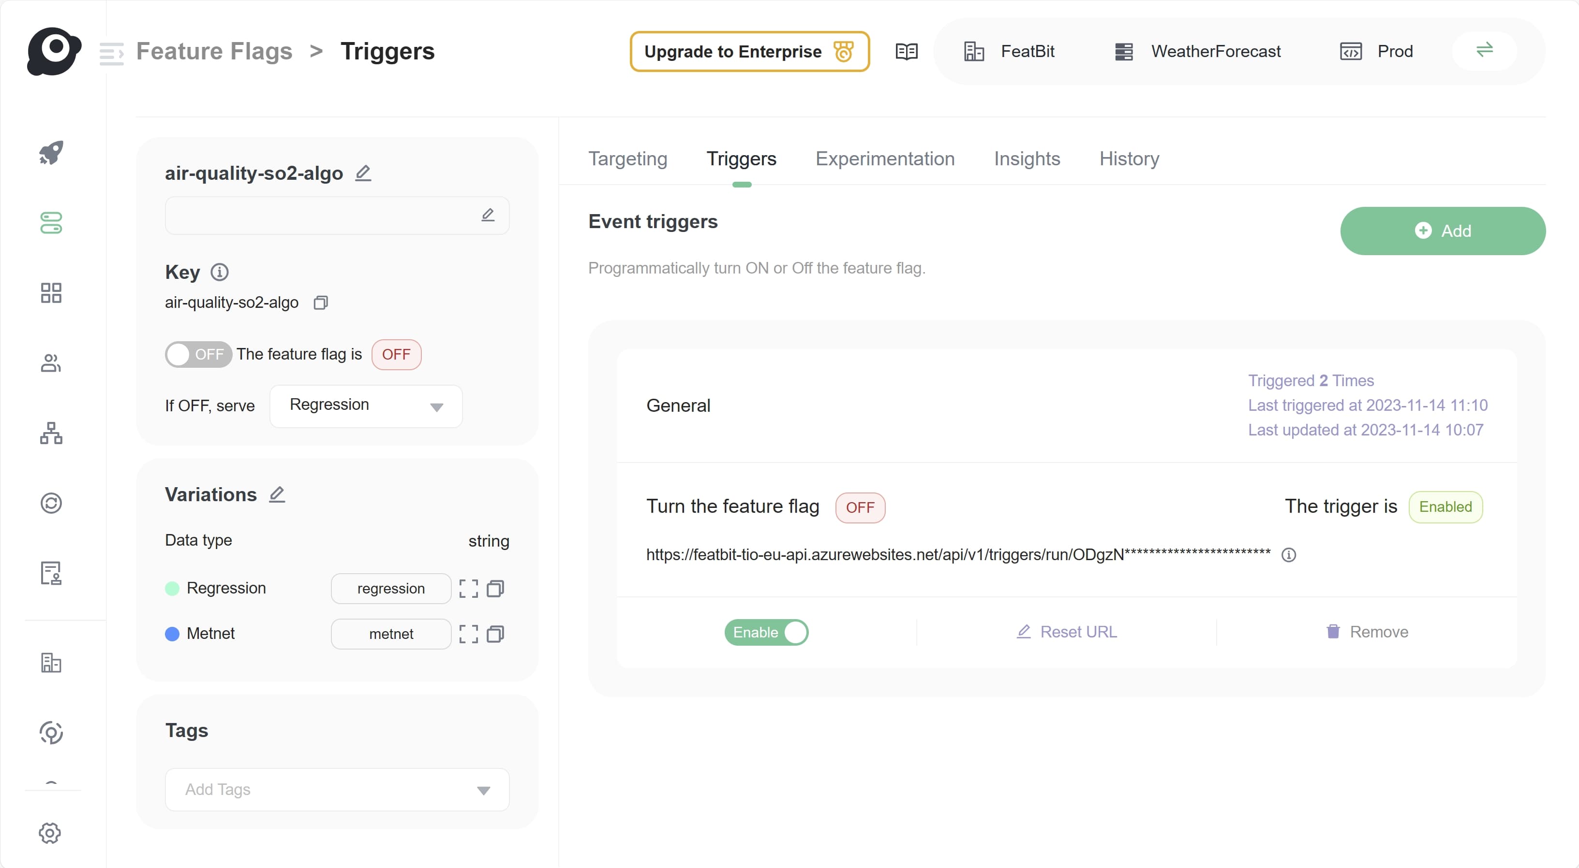Viewport: 1579px width, 868px height.
Task: Open the If OFF serve Regression dropdown
Action: pyautogui.click(x=366, y=405)
